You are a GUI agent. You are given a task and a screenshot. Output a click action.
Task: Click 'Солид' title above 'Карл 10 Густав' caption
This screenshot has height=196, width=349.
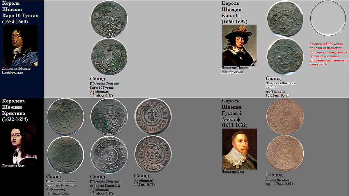pos(97,79)
